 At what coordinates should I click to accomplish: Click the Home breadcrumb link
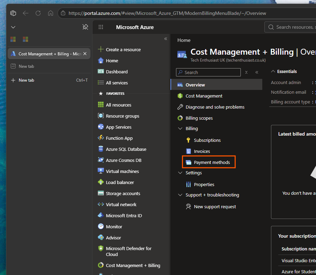coord(184,40)
